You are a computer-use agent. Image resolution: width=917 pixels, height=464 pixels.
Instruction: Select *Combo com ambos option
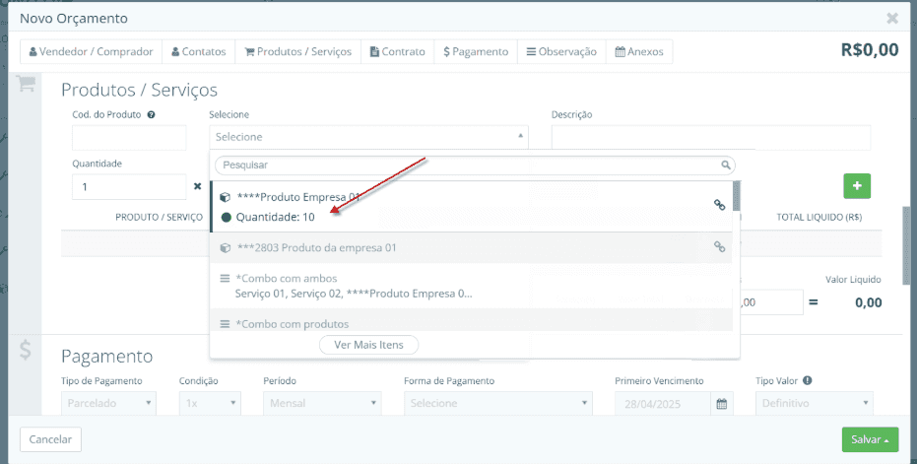pos(472,286)
